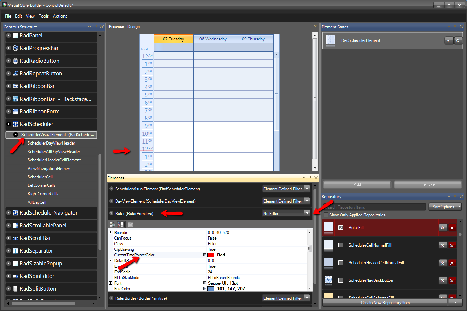Click Create New Repository Item
Image resolution: width=467 pixels, height=311 pixels.
385,302
